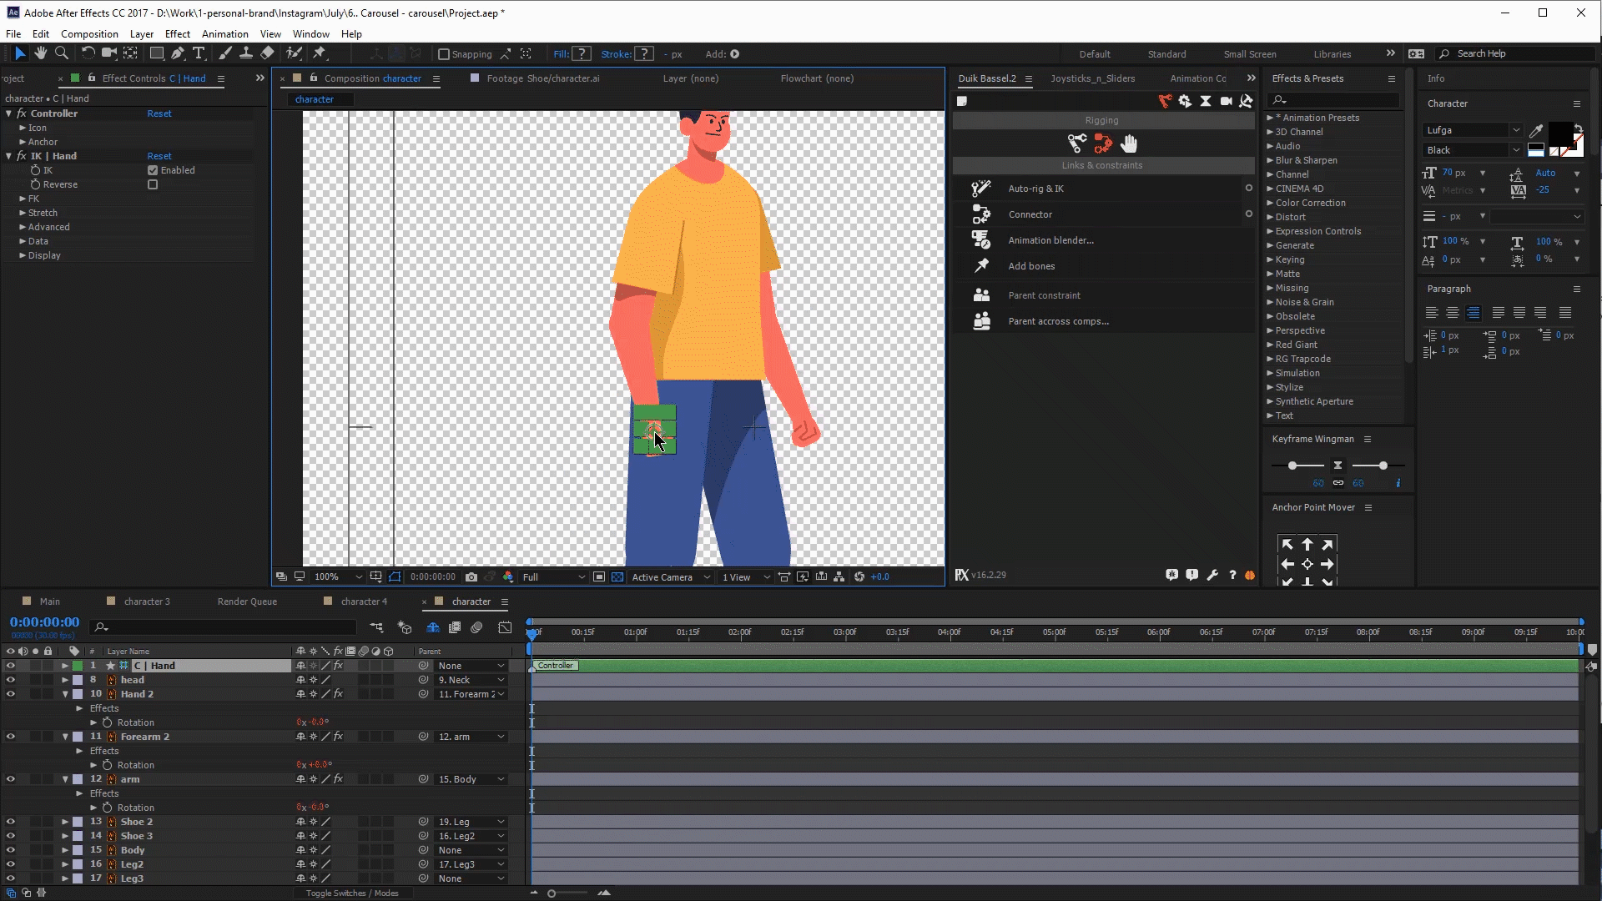1602x901 pixels.
Task: Reset the IK | Hand effect
Action: click(159, 156)
